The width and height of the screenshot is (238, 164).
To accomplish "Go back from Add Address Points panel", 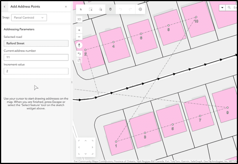I will point(5,7).
